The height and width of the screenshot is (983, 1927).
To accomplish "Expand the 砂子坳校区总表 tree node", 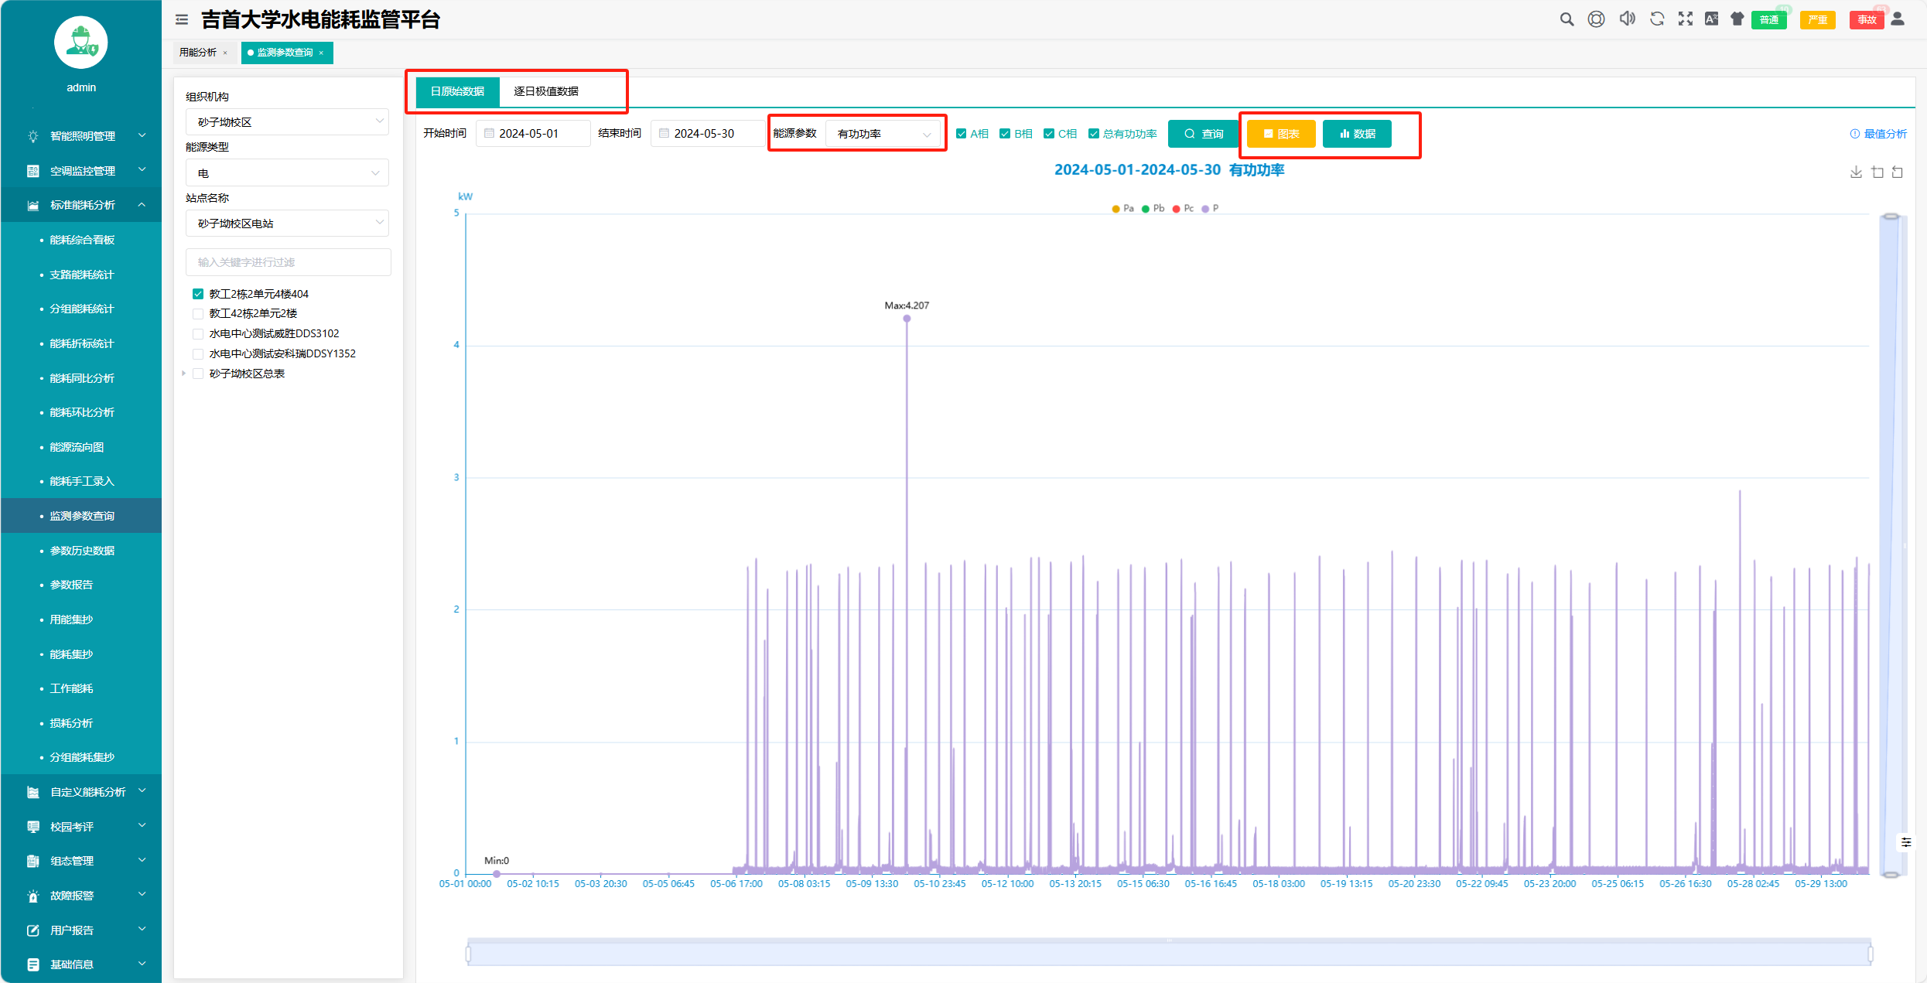I will coord(184,374).
